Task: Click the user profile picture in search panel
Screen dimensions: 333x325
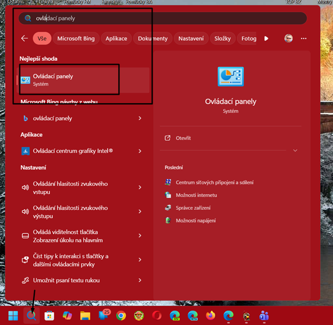Action: (288, 39)
